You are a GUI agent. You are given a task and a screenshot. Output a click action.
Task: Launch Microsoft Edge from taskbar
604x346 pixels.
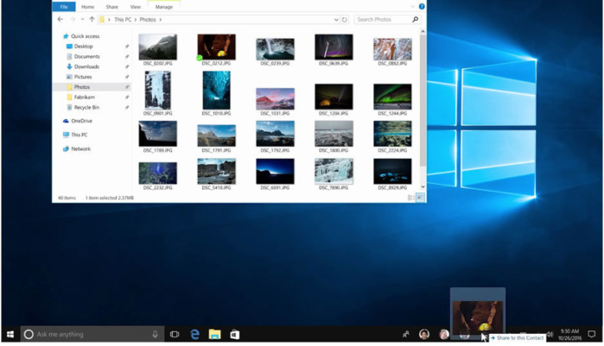tap(195, 335)
